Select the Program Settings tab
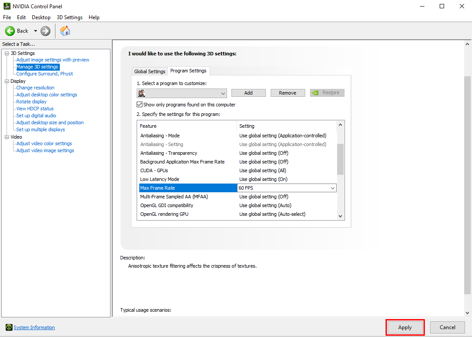This screenshot has width=472, height=337. (x=189, y=71)
